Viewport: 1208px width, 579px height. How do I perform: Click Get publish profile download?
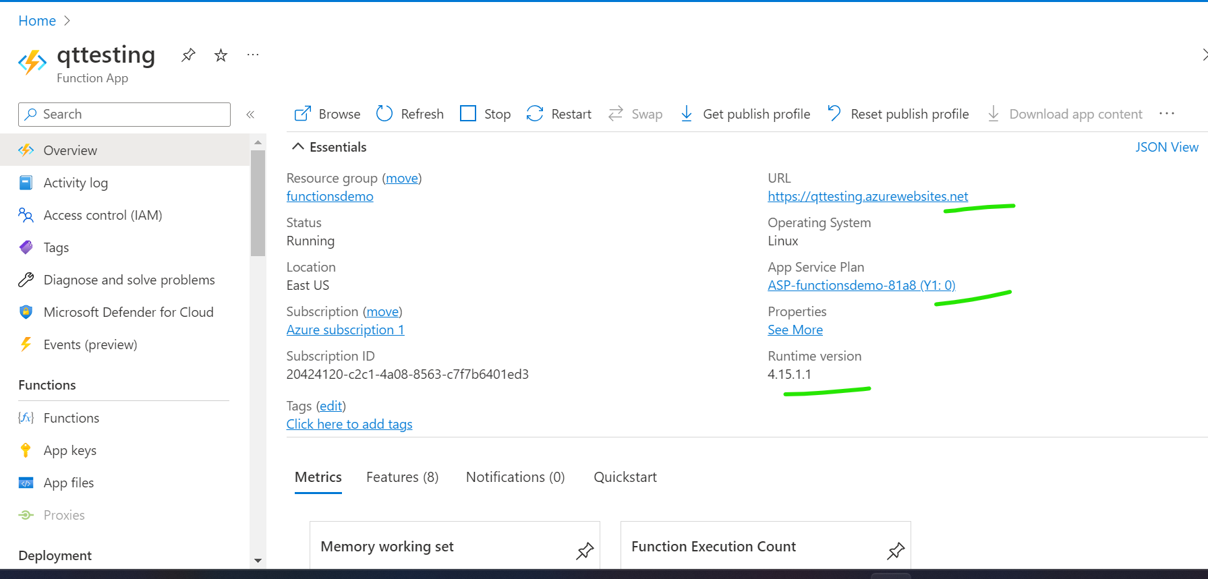(745, 114)
